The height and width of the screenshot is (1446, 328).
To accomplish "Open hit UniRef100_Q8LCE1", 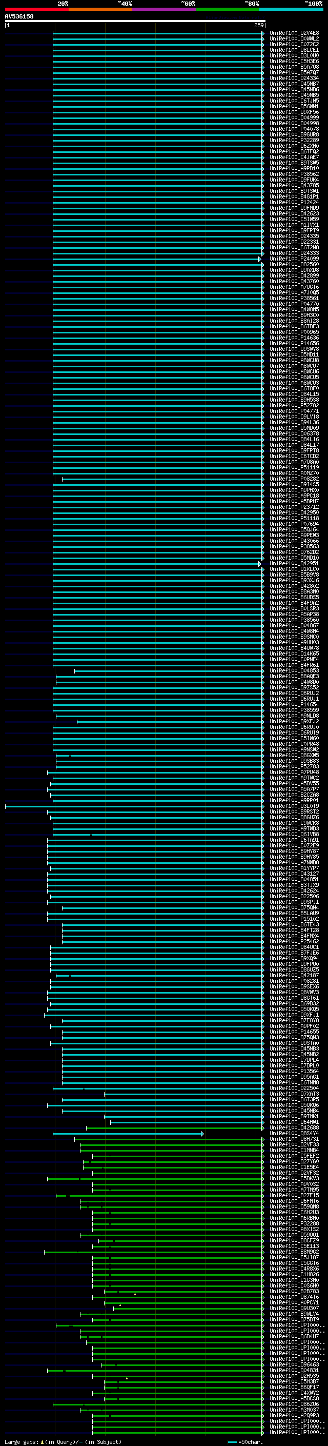I will click(294, 50).
